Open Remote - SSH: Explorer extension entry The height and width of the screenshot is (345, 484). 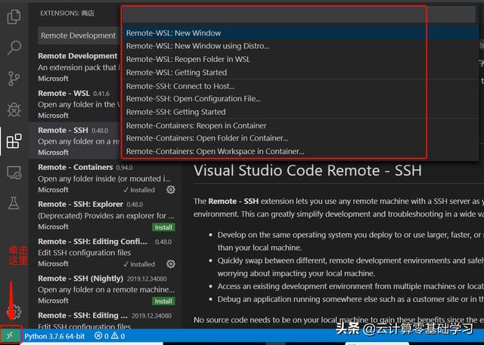(104, 215)
